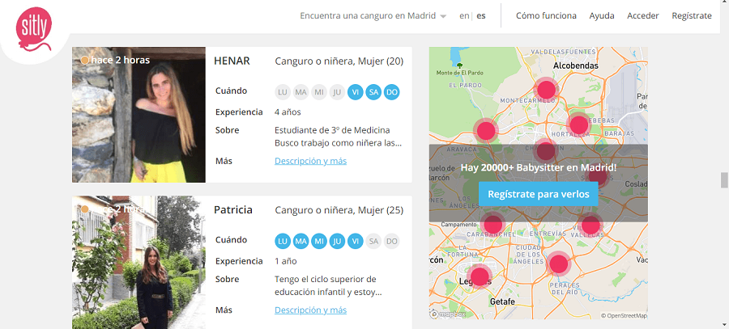729x329 pixels.
Task: Open the HENAR profile name
Action: coord(232,61)
